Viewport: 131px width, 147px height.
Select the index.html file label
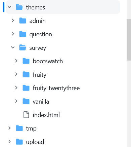(x=46, y=115)
